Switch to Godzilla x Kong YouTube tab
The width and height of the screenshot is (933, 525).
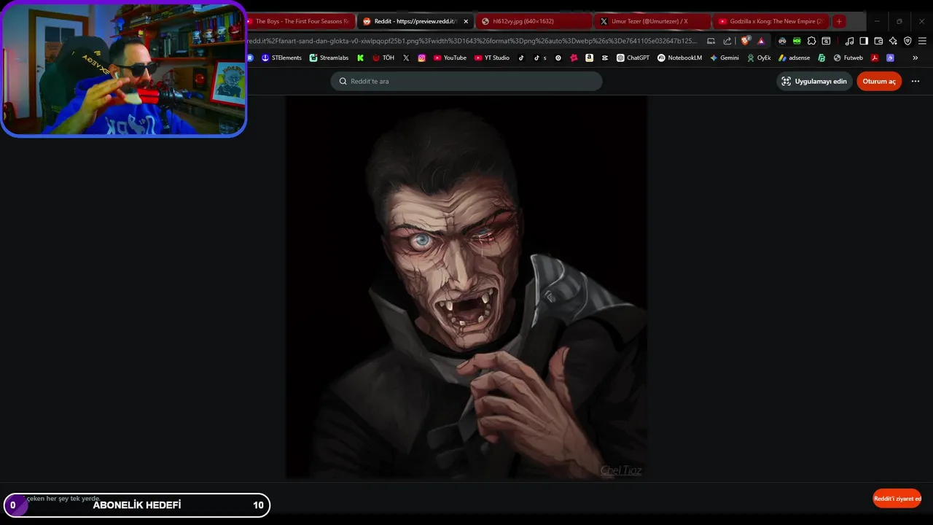point(770,21)
